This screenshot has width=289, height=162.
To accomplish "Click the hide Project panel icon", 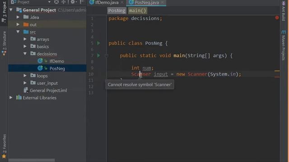I will pyautogui.click(x=82, y=2).
